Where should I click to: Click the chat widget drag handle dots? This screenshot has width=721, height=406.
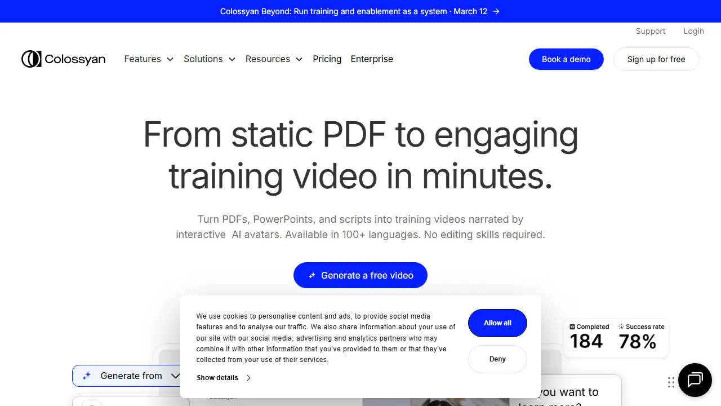pyautogui.click(x=671, y=382)
